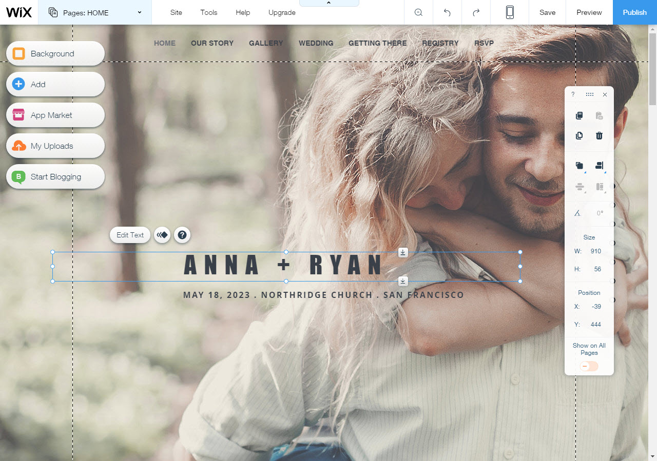This screenshot has height=461, width=657.
Task: Select GETTING THERE in site navigation
Action: (x=377, y=43)
